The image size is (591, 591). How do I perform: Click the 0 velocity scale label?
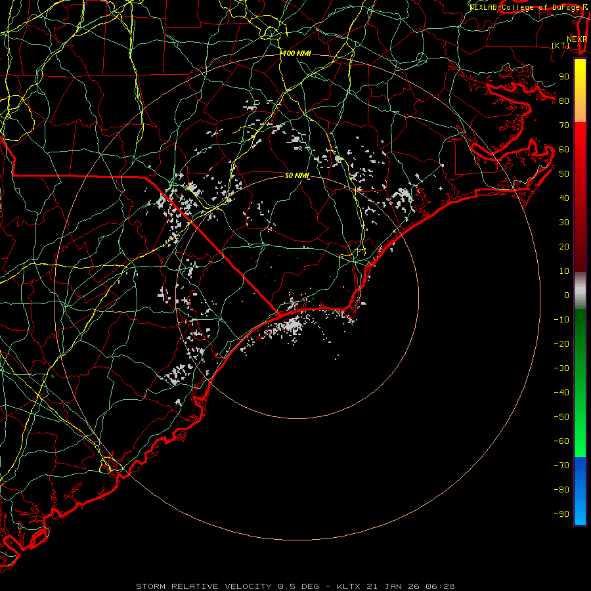tap(567, 295)
